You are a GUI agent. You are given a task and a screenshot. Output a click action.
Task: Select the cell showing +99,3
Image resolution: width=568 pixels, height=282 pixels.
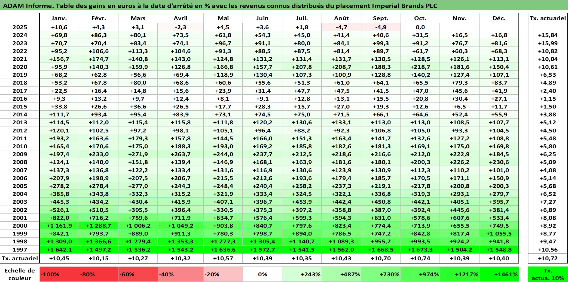click(x=381, y=43)
